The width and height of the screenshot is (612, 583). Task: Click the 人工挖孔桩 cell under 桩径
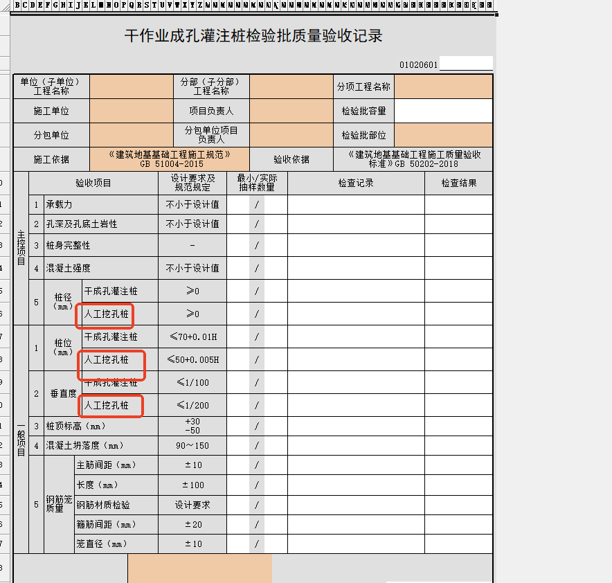107,314
